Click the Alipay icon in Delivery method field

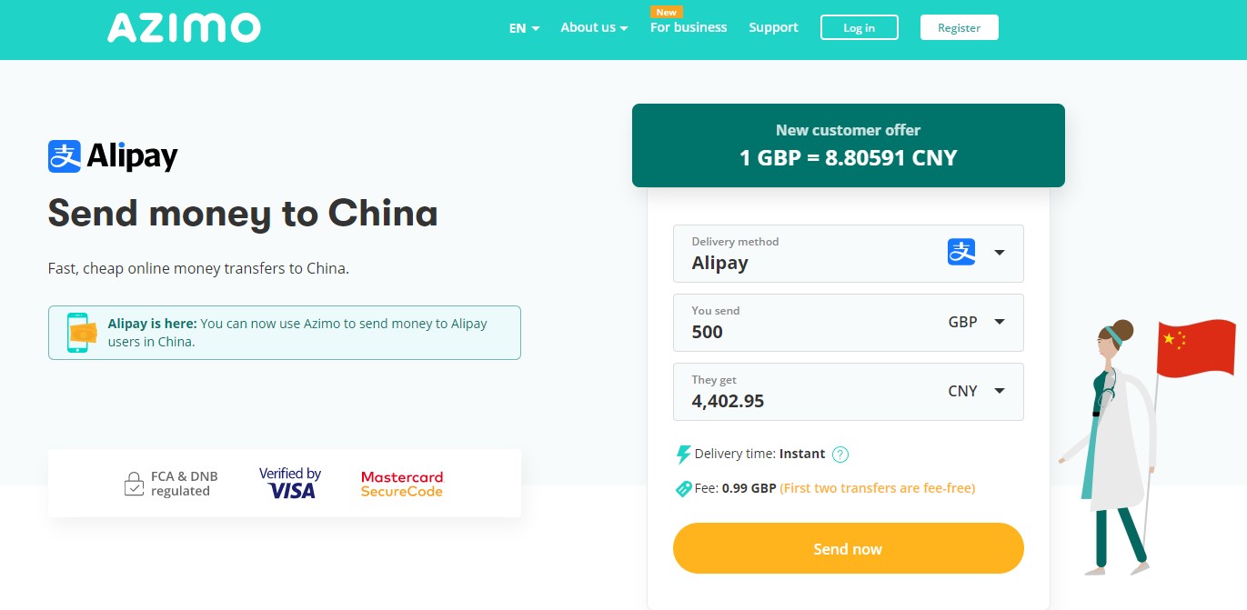pyautogui.click(x=960, y=252)
